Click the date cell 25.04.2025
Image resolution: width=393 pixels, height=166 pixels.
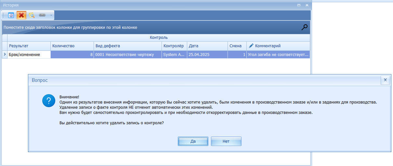coord(207,55)
